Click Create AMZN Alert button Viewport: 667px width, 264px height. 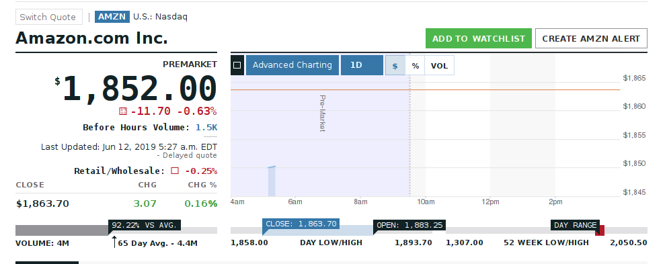click(591, 38)
